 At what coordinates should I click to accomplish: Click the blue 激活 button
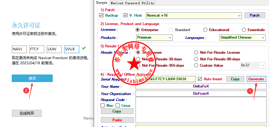(x=32, y=78)
